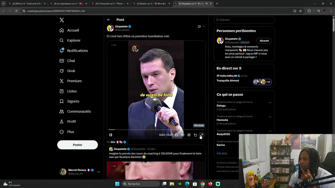The height and width of the screenshot is (188, 335).
Task: Seek along the video progress bar
Action: coord(156,130)
